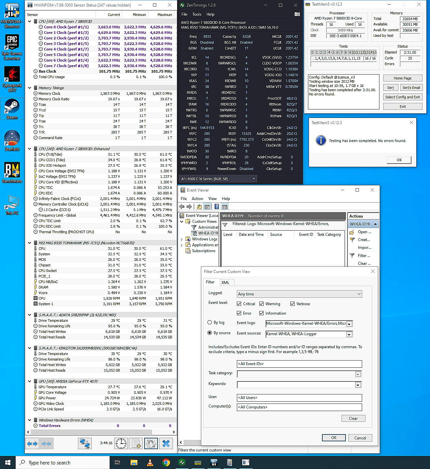Collapse Custom Views tree node
430x469 pixels.
[x=182, y=221]
